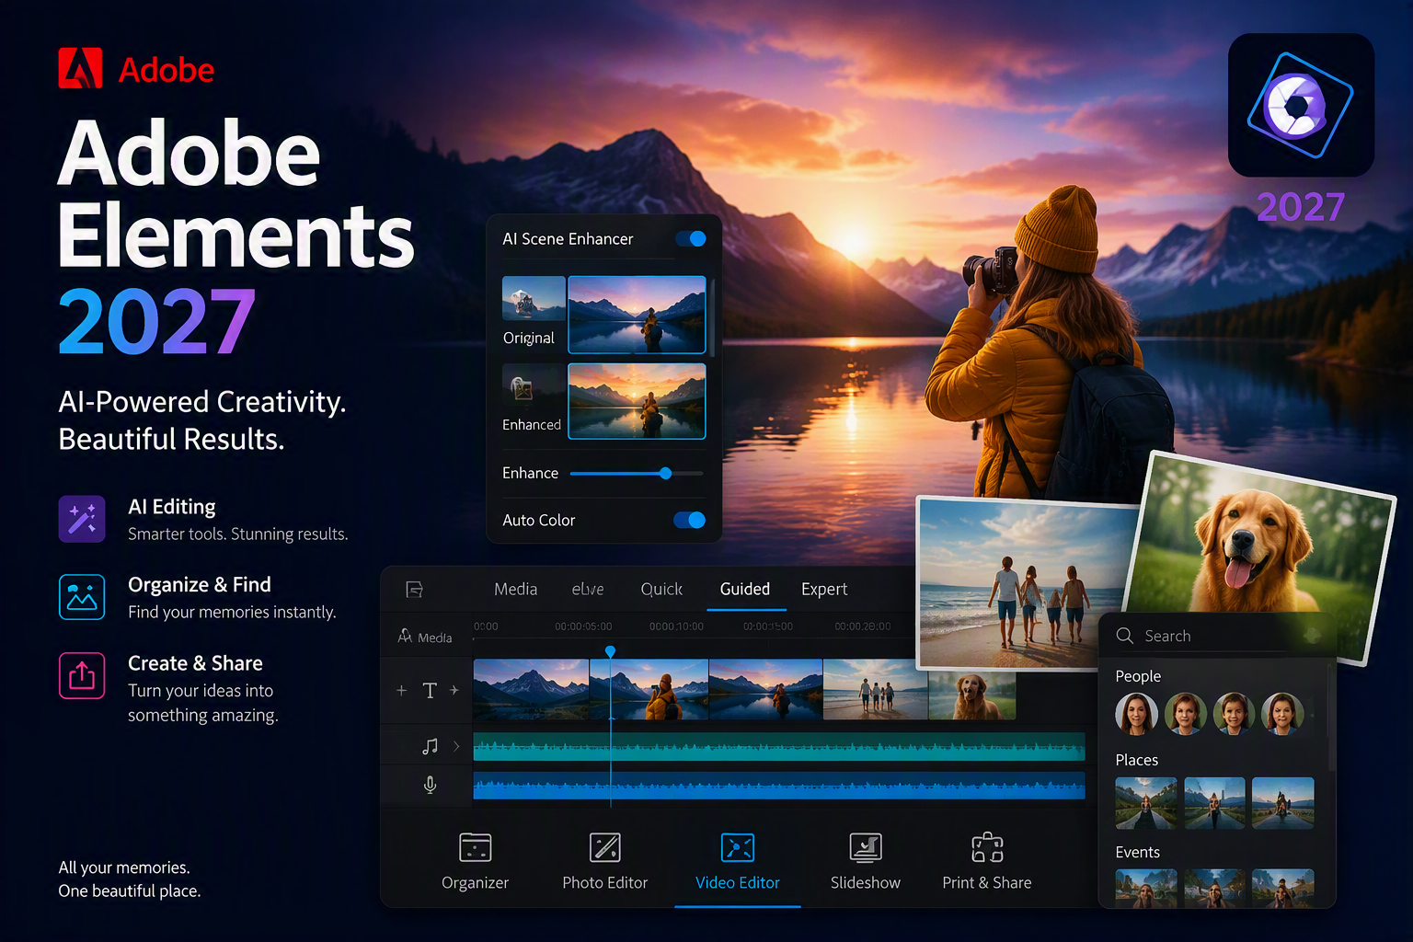Click the microphone narration track icon
The height and width of the screenshot is (942, 1413).
tap(430, 785)
